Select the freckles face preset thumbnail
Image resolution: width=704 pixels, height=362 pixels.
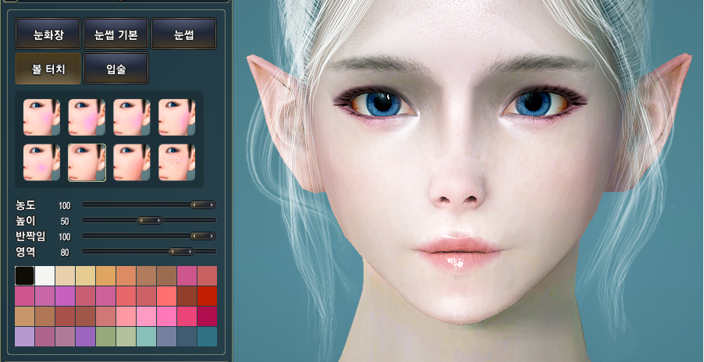[x=177, y=162]
